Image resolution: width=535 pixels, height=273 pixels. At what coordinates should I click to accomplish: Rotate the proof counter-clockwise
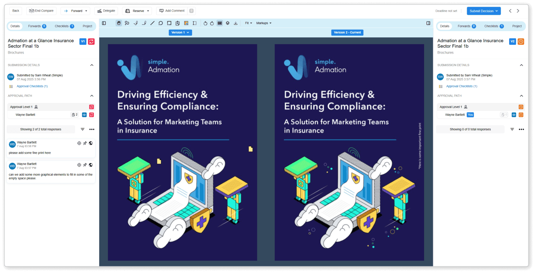coord(205,23)
